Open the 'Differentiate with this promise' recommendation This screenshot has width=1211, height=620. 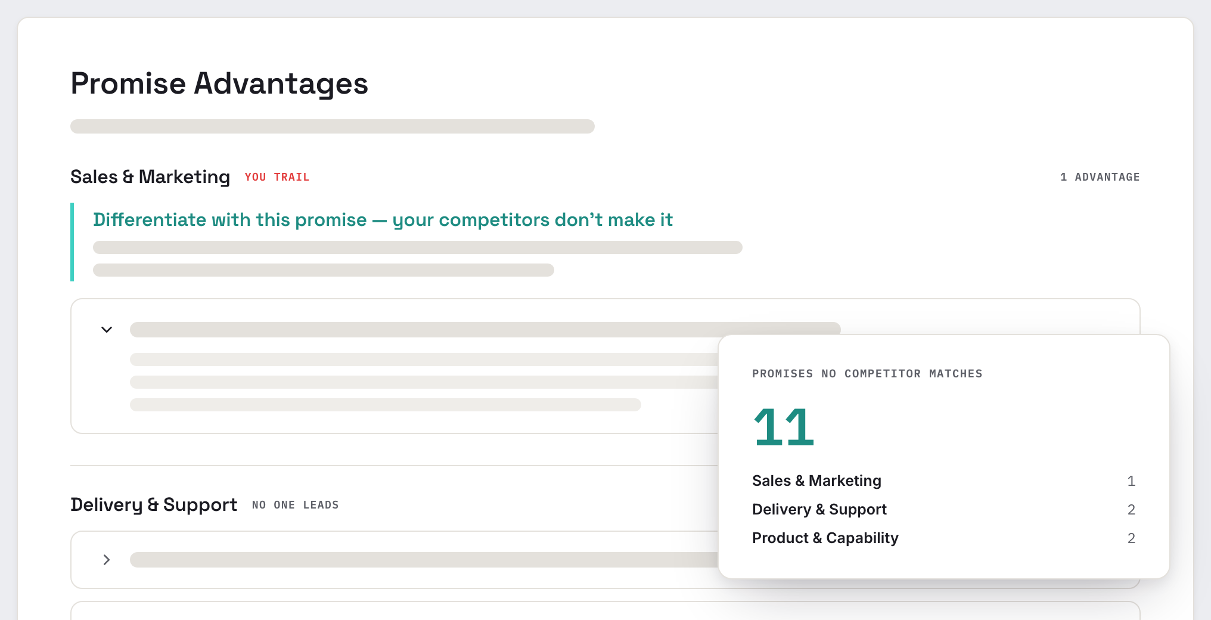pos(383,220)
